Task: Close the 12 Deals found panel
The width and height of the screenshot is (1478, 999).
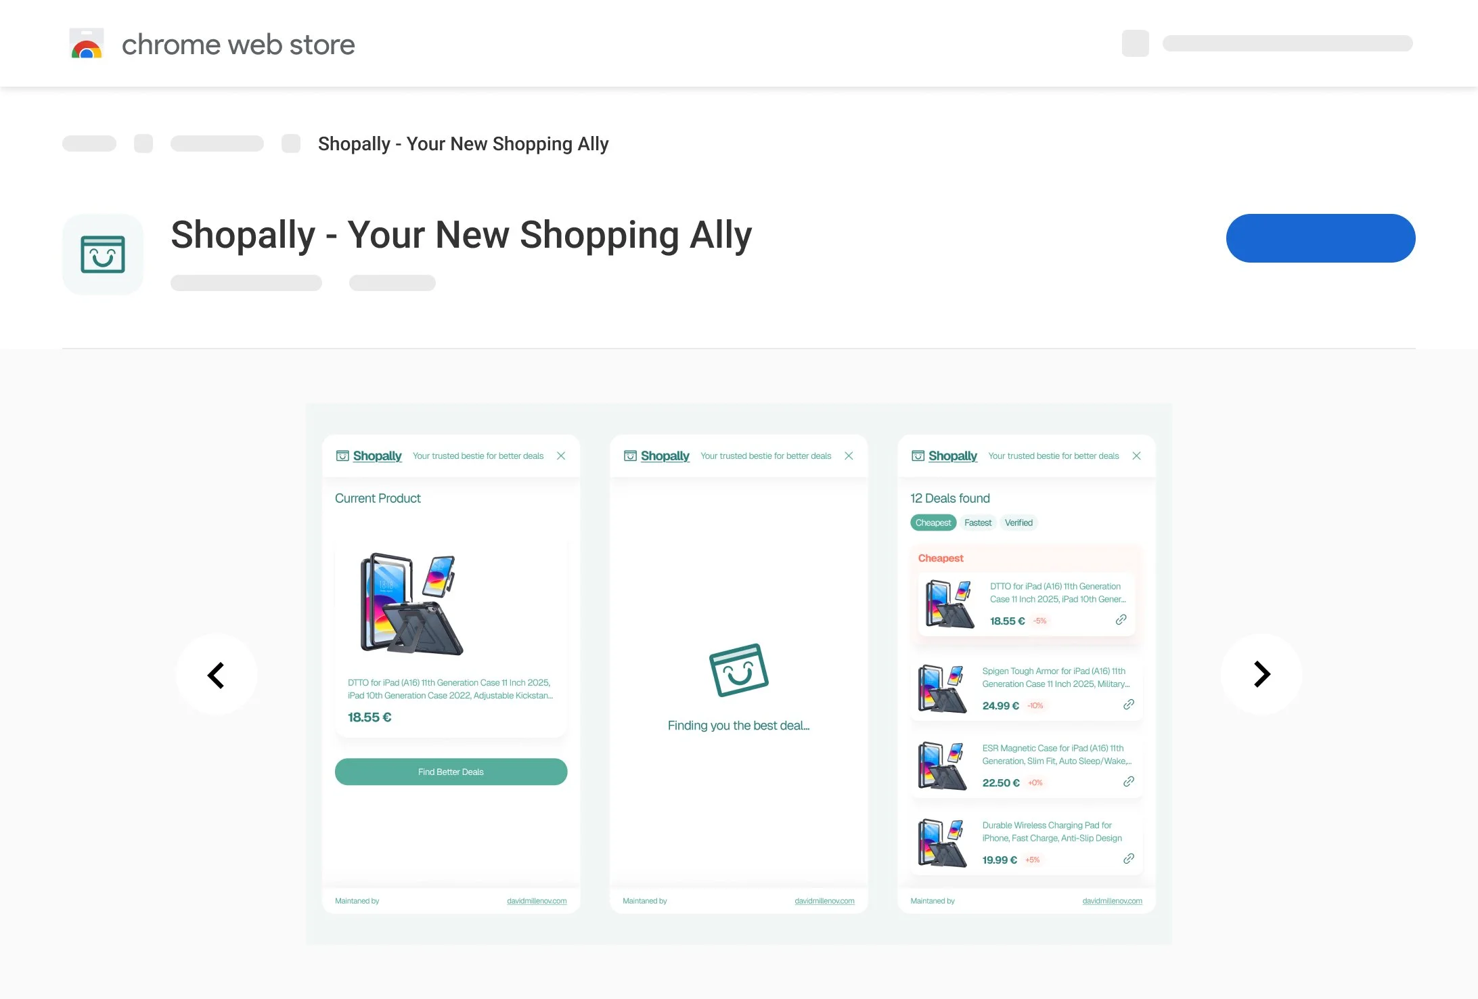Action: click(x=1137, y=456)
